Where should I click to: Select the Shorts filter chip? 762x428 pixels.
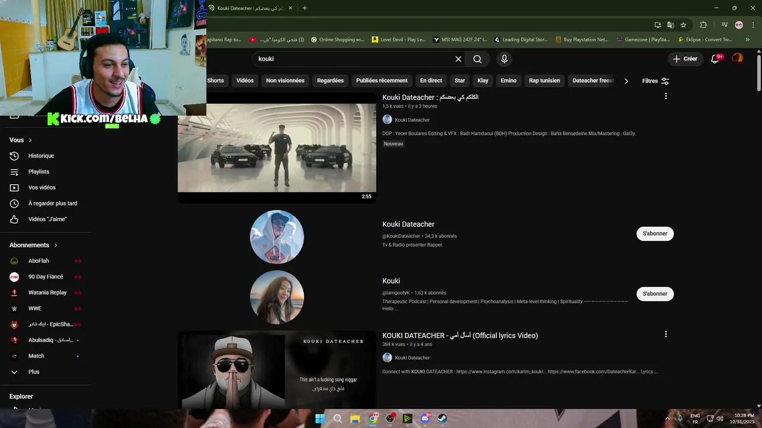point(216,81)
